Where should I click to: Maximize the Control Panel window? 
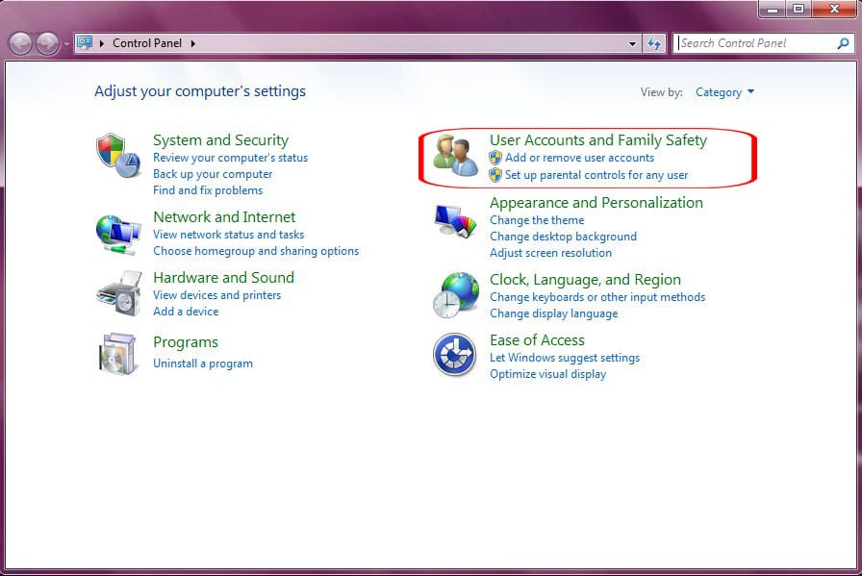coord(799,9)
